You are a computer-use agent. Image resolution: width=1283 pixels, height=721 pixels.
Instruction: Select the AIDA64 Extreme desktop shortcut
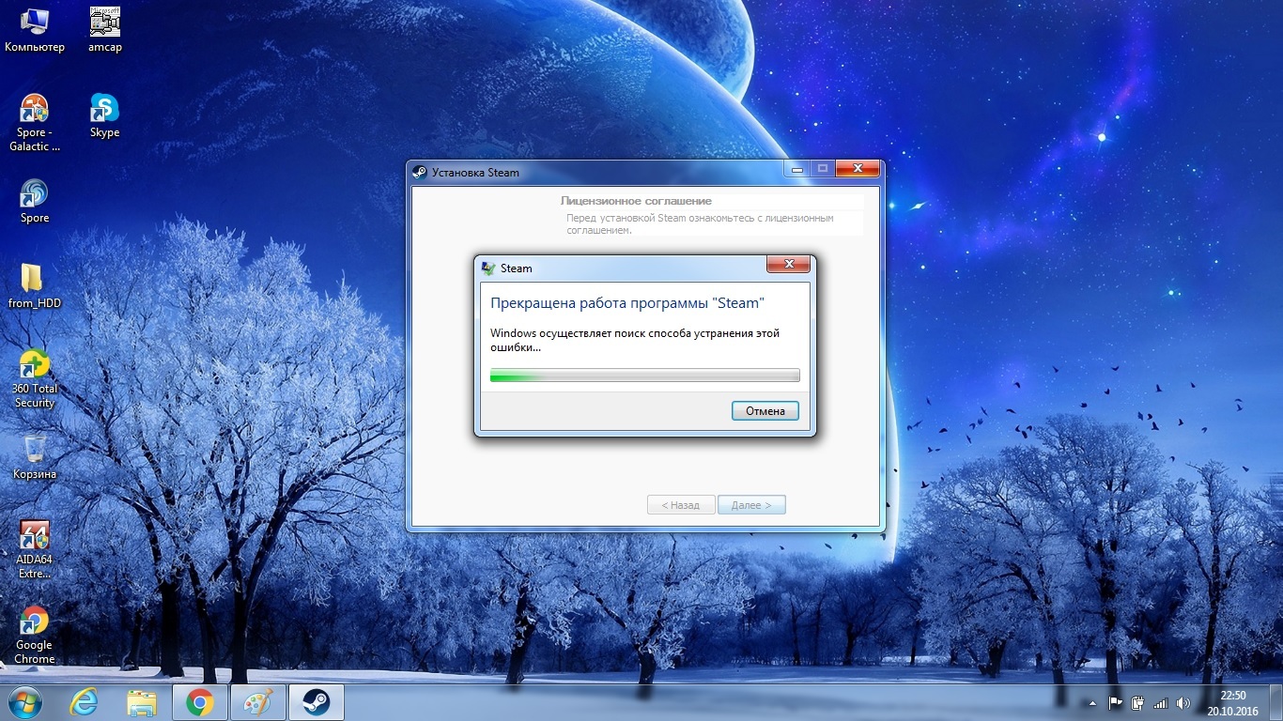pos(35,549)
